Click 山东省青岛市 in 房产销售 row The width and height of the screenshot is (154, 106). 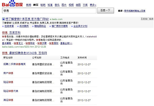click(x=66, y=73)
